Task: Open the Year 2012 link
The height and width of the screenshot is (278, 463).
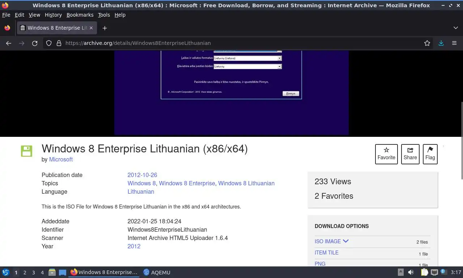Action: [134, 246]
